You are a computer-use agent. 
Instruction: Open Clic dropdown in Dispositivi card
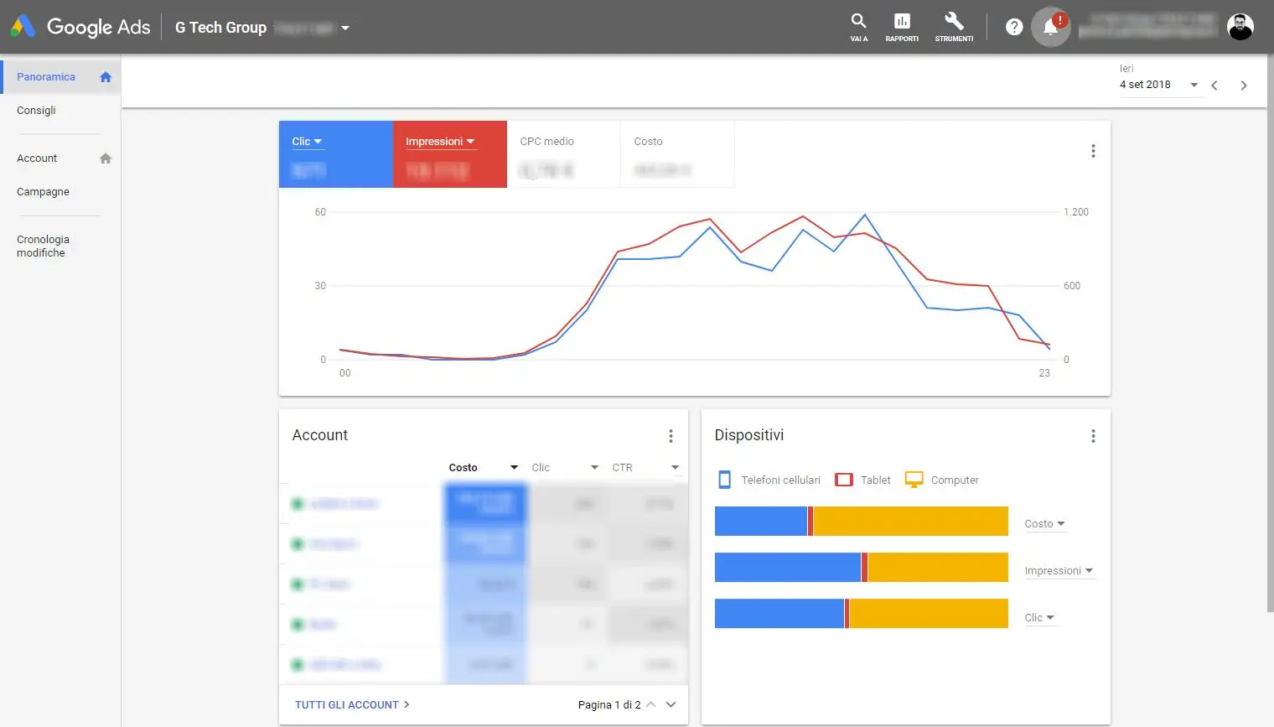tap(1039, 618)
